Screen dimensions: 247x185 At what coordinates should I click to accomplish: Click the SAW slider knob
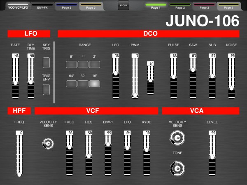[193, 70]
